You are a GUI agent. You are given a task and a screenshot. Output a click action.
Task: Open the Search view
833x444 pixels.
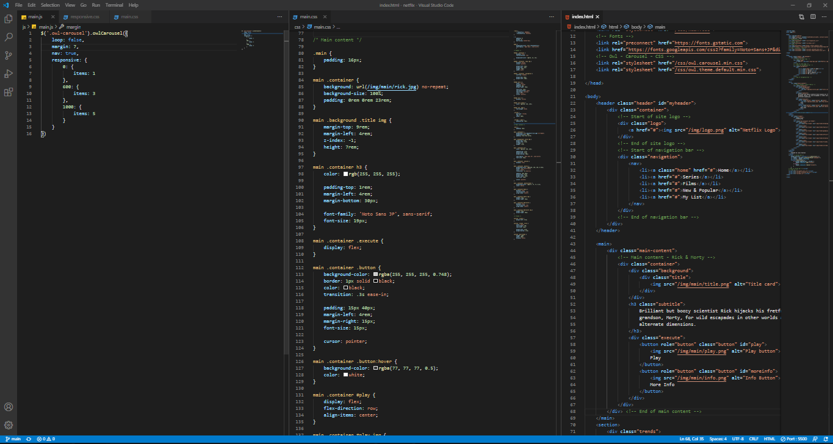pos(8,37)
